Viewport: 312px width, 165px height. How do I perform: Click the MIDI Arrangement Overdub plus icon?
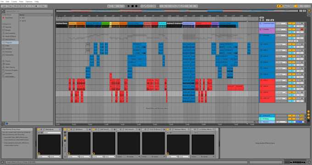coord(142,6)
